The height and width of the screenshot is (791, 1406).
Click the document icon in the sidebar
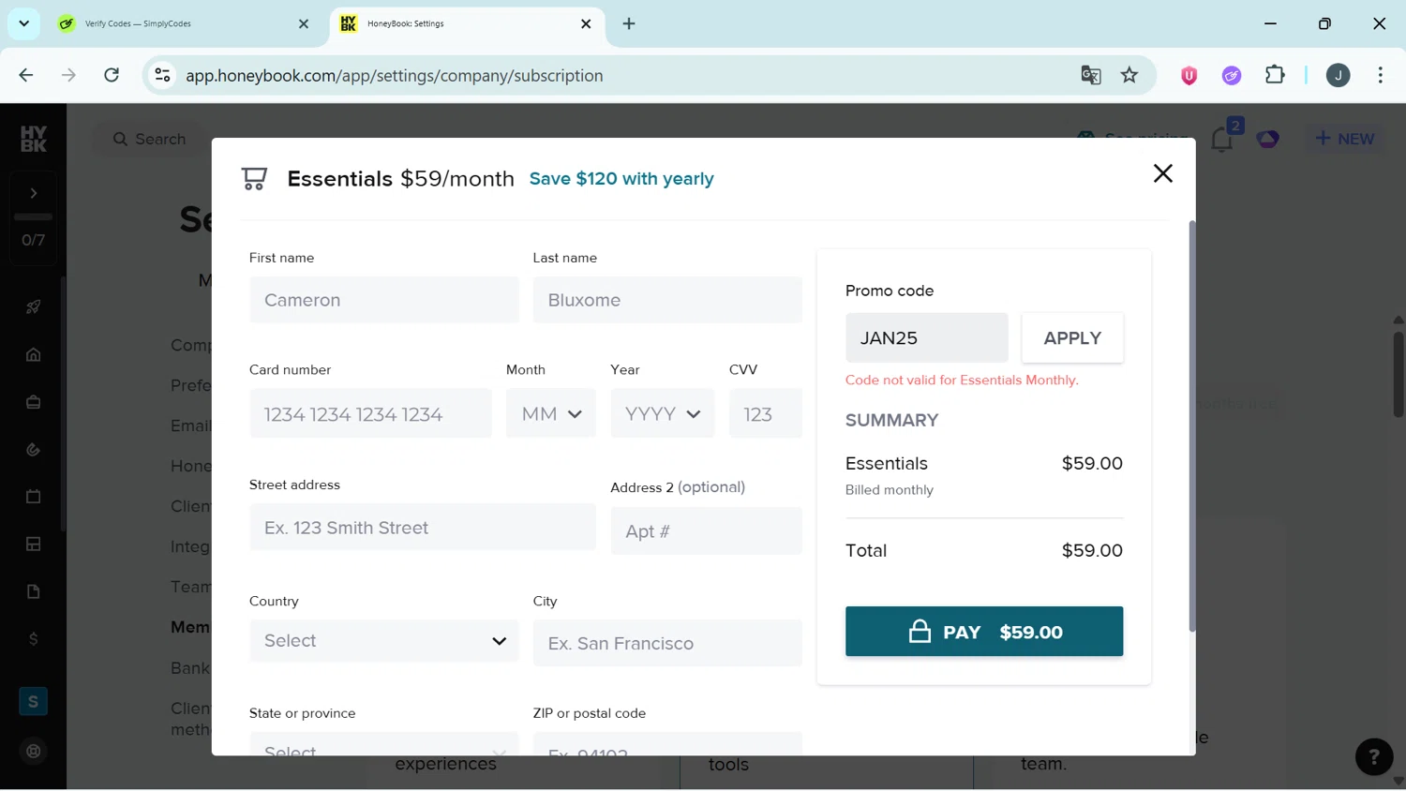pos(34,592)
